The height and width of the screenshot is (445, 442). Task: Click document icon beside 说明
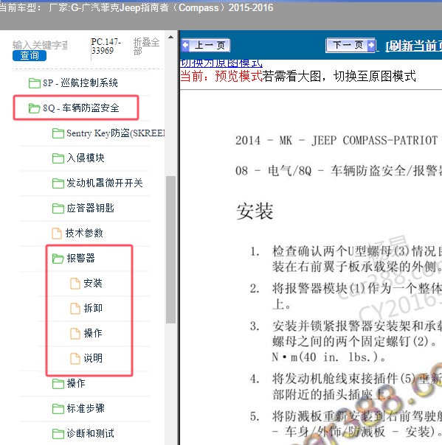tap(75, 359)
